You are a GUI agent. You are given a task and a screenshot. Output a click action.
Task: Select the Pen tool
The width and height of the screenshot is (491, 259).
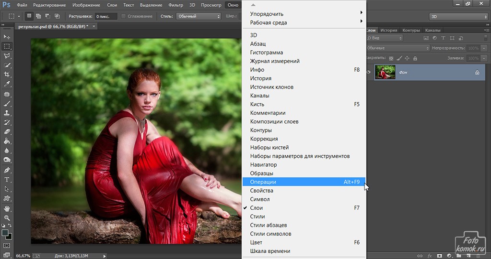click(7, 170)
